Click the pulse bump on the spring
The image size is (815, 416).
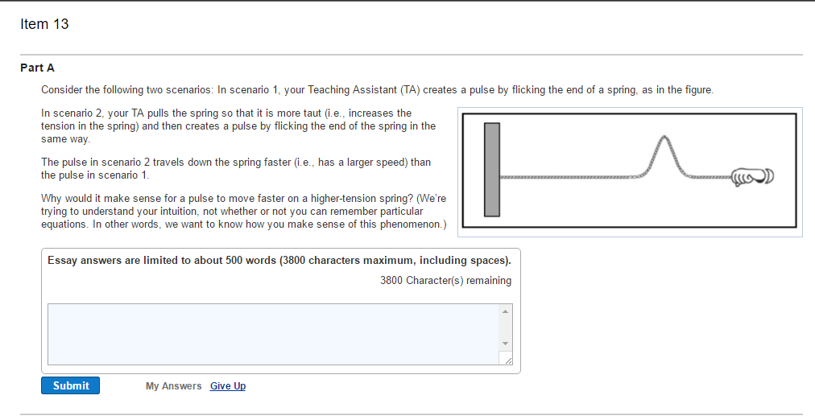coord(664,156)
